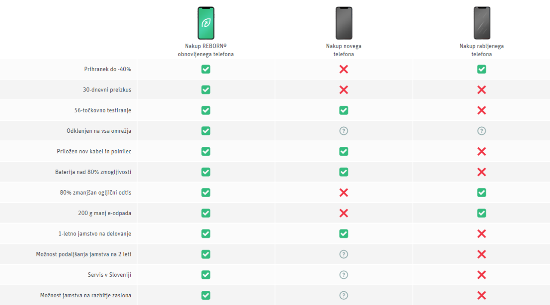Screen dimensions: 550x305
Task: Click red X for new phone carbon footprint
Action: pos(344,192)
